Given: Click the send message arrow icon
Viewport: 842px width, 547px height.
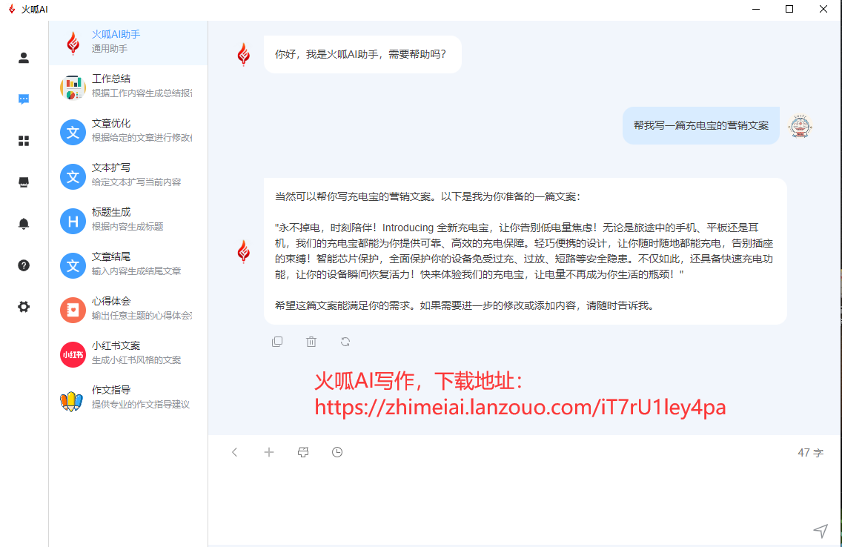Looking at the screenshot, I should click(x=820, y=530).
